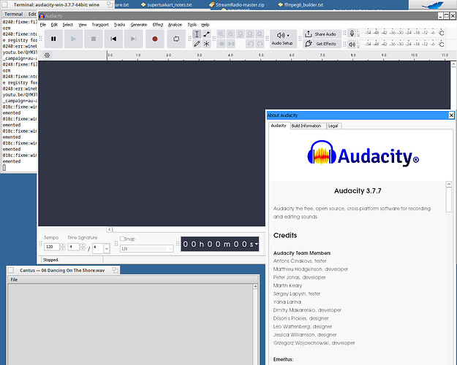The height and width of the screenshot is (365, 457).
Task: Enable the Snap checkbox
Action: coord(122,239)
